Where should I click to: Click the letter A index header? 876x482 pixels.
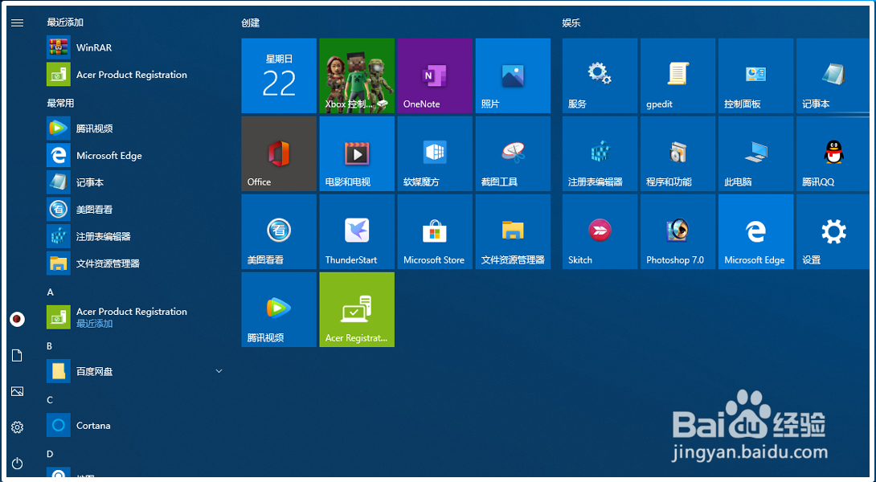(x=51, y=292)
